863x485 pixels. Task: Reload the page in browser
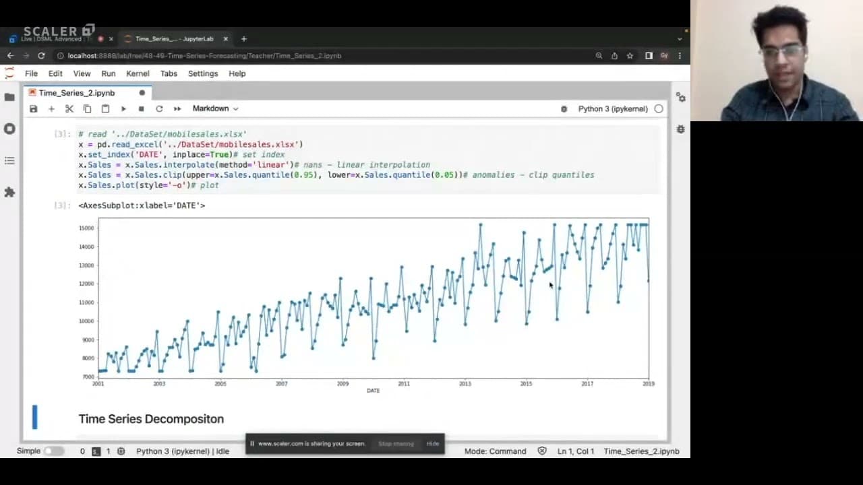(42, 56)
